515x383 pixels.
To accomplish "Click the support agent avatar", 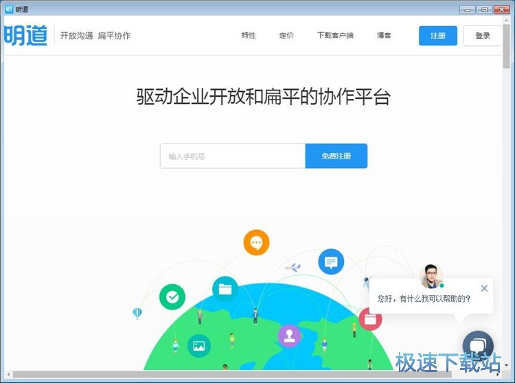I will (x=431, y=276).
